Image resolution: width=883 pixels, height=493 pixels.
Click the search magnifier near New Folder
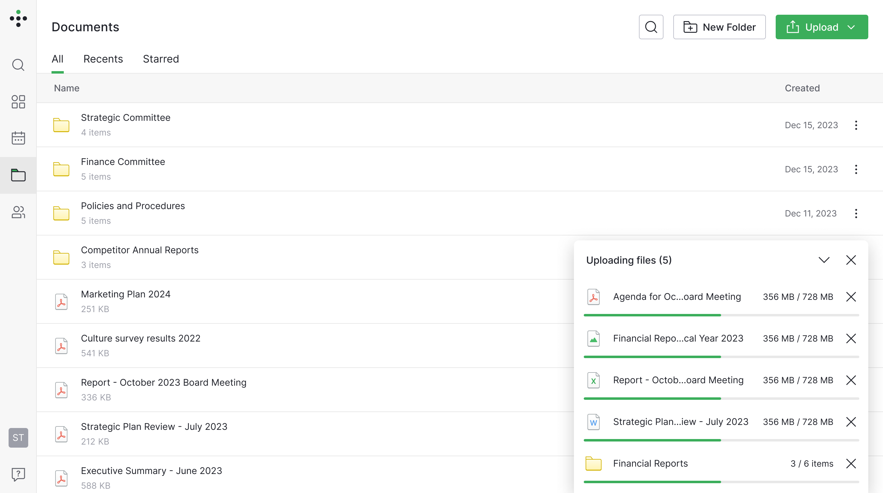(x=651, y=27)
